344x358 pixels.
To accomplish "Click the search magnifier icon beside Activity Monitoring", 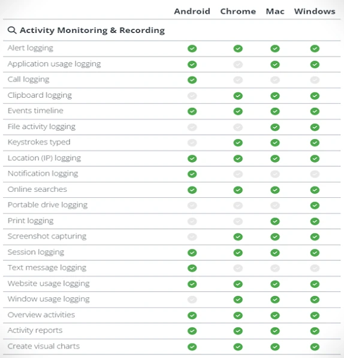I will 12,30.
